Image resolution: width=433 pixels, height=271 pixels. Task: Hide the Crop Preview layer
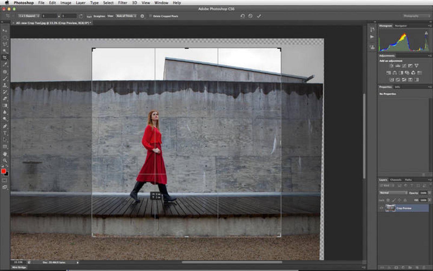[x=382, y=208]
